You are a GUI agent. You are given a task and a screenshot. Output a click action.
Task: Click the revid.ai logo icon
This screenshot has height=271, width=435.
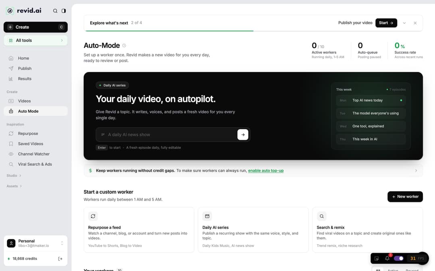tap(10, 11)
